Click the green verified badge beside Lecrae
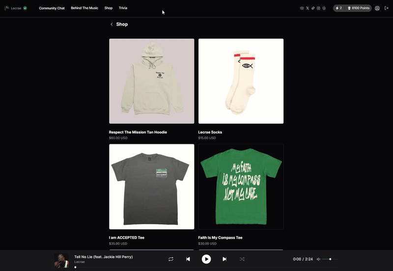Viewport: 393px width, 271px height. click(x=25, y=8)
